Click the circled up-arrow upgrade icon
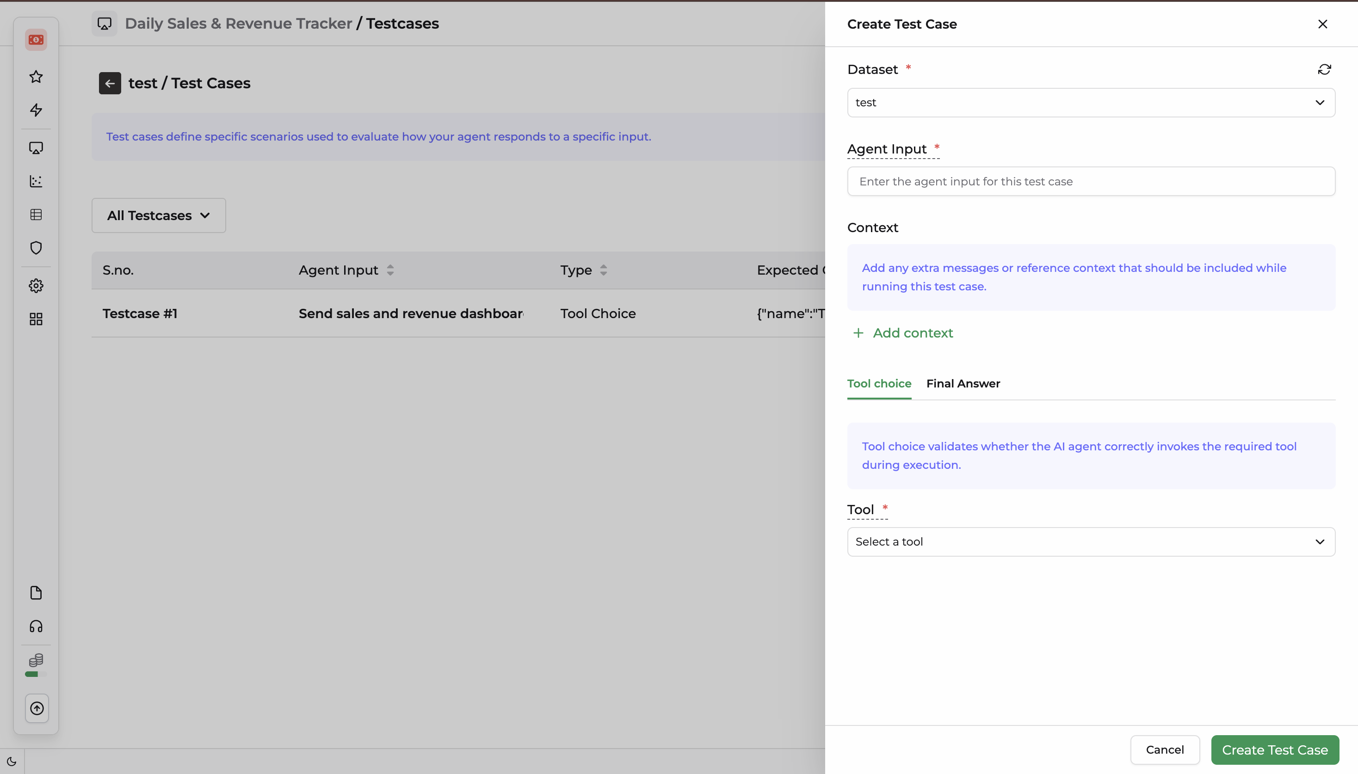The image size is (1358, 774). (x=37, y=708)
